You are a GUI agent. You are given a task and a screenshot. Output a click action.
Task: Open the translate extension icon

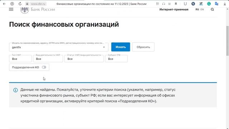tap(216, 4)
